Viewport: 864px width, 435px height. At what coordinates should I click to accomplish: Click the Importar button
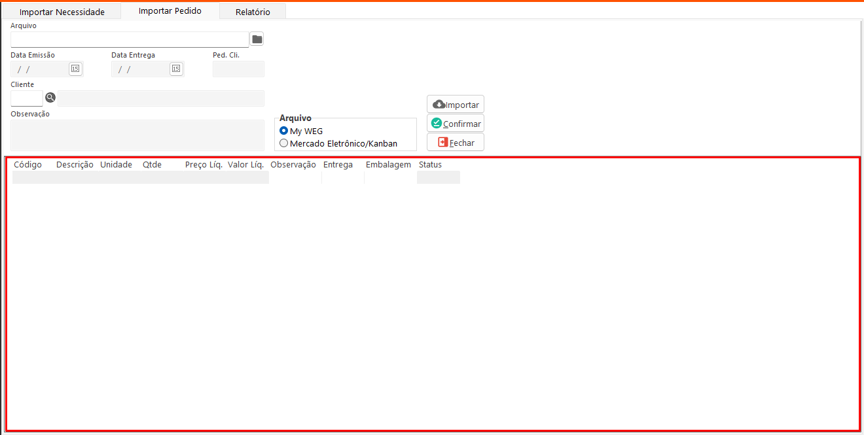[456, 105]
